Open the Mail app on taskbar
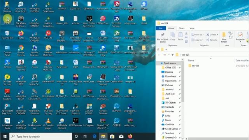Screen dimensions: 249x140 click(x=121, y=136)
